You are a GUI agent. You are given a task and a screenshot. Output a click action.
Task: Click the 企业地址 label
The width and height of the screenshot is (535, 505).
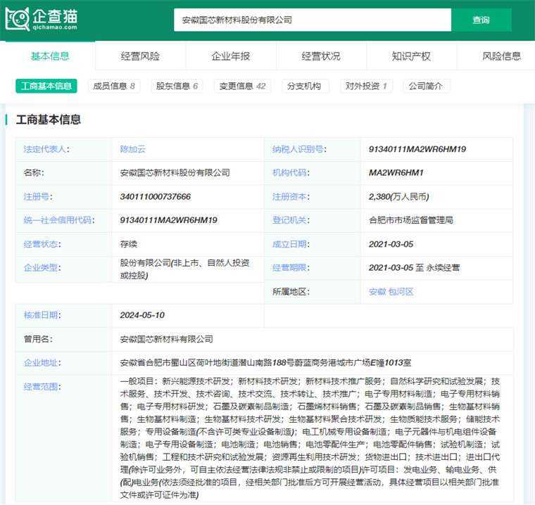[42, 363]
